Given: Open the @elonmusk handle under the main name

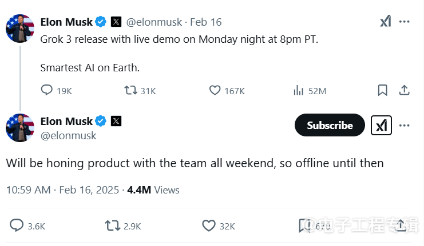Looking at the screenshot, I should pos(69,136).
